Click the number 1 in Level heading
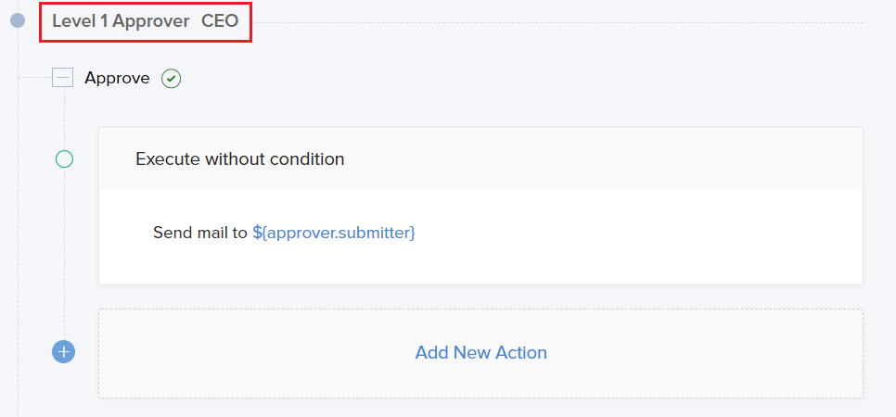Screen dimensions: 896x417 pos(105,21)
